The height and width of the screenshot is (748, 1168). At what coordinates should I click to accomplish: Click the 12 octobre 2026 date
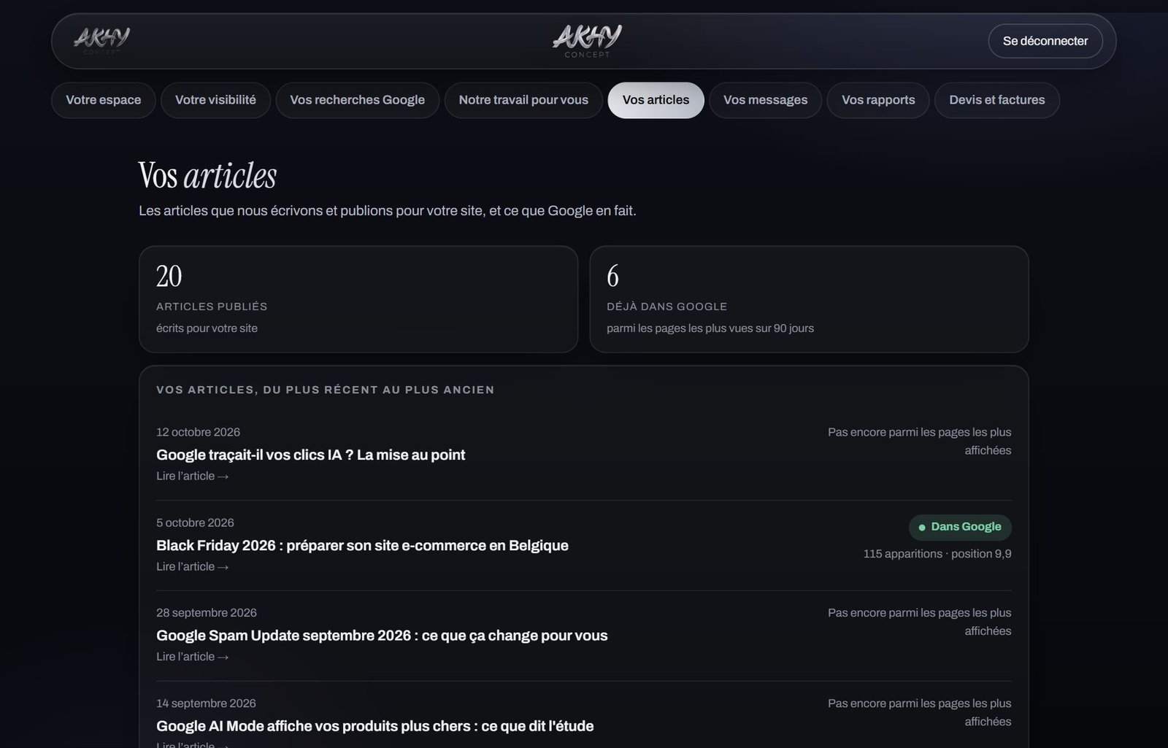(198, 432)
